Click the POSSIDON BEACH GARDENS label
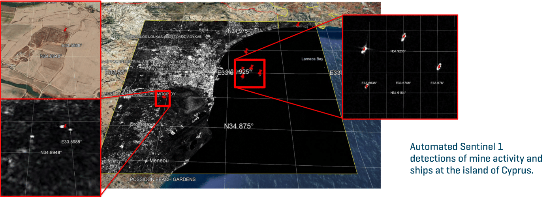The height and width of the screenshot is (198, 549). [x=163, y=179]
